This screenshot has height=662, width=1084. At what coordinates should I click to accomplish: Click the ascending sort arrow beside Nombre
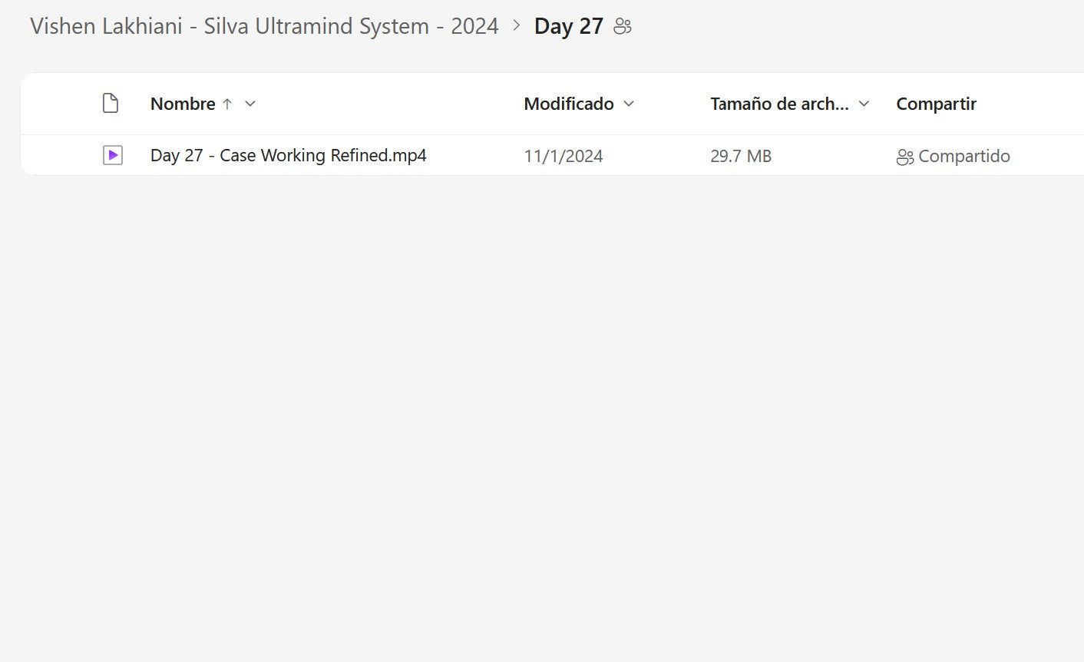pos(227,104)
